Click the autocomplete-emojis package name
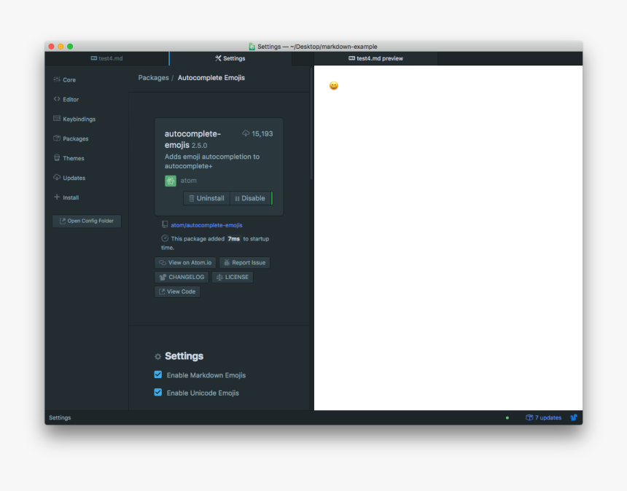 pyautogui.click(x=192, y=139)
